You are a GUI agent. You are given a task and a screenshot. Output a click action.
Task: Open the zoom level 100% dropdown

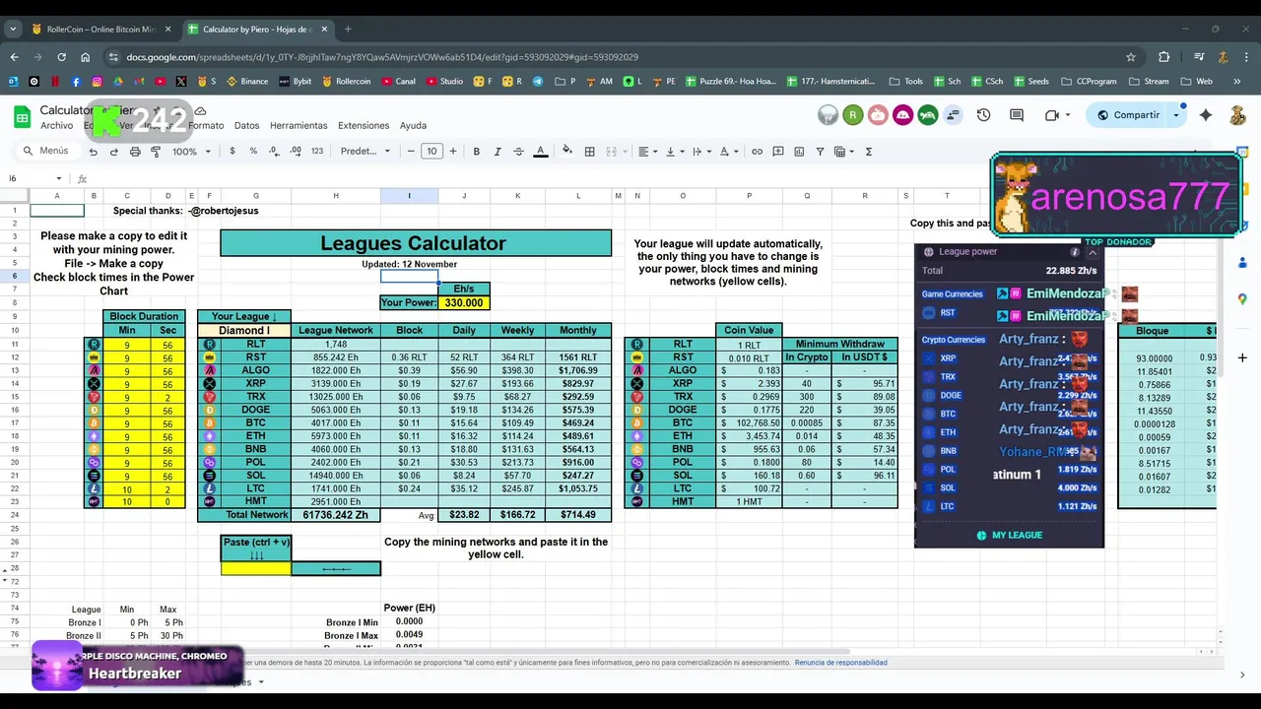192,152
